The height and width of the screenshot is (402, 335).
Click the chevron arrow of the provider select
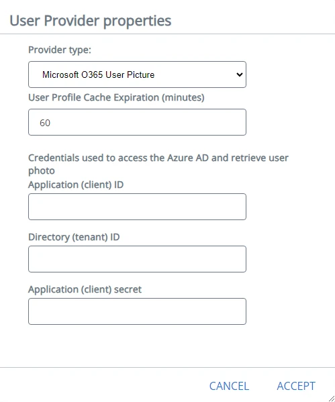pos(240,74)
